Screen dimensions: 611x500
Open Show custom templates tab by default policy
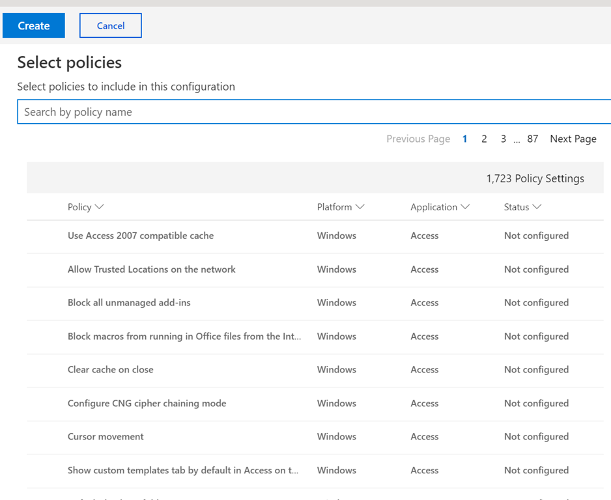point(183,471)
